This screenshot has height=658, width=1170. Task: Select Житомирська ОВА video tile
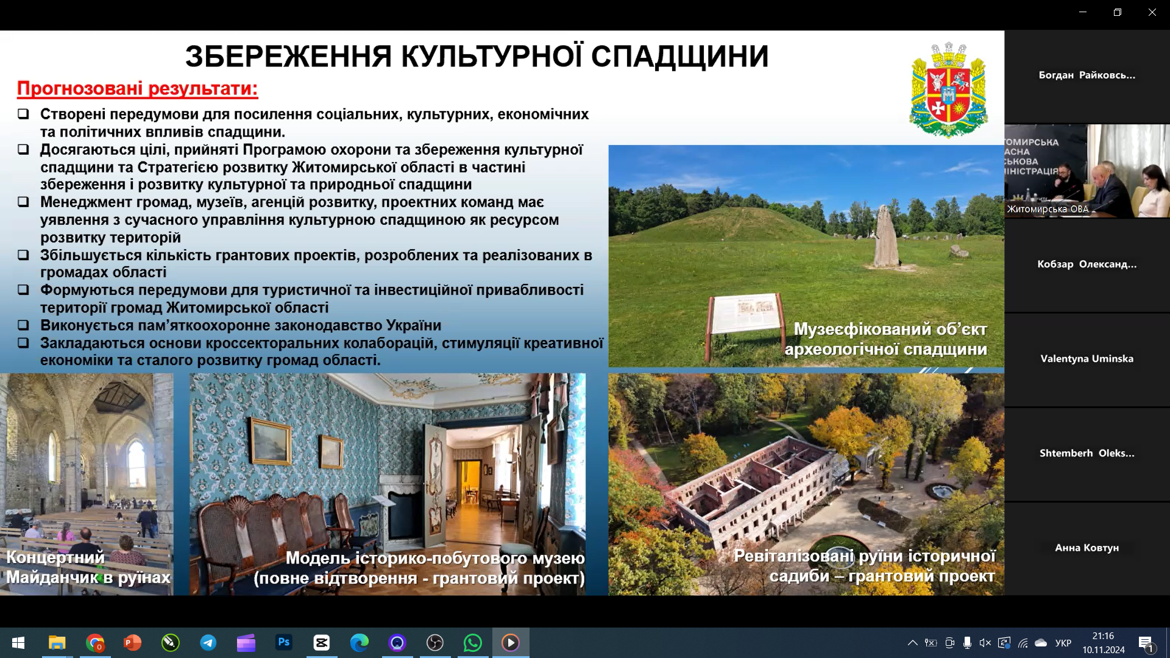click(x=1087, y=171)
